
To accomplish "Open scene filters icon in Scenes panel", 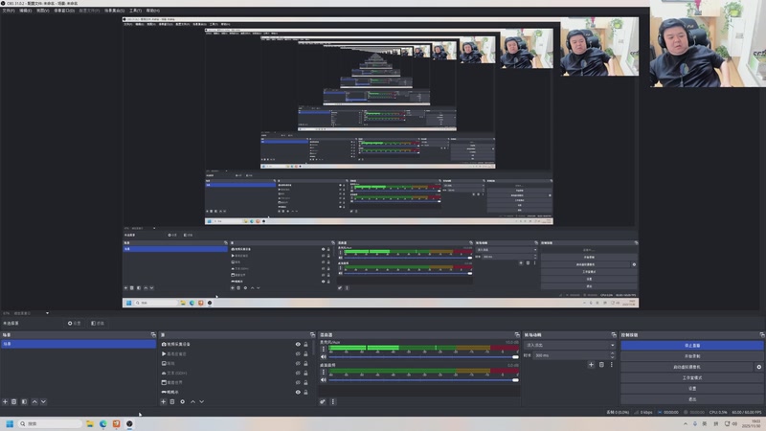I will [x=24, y=401].
